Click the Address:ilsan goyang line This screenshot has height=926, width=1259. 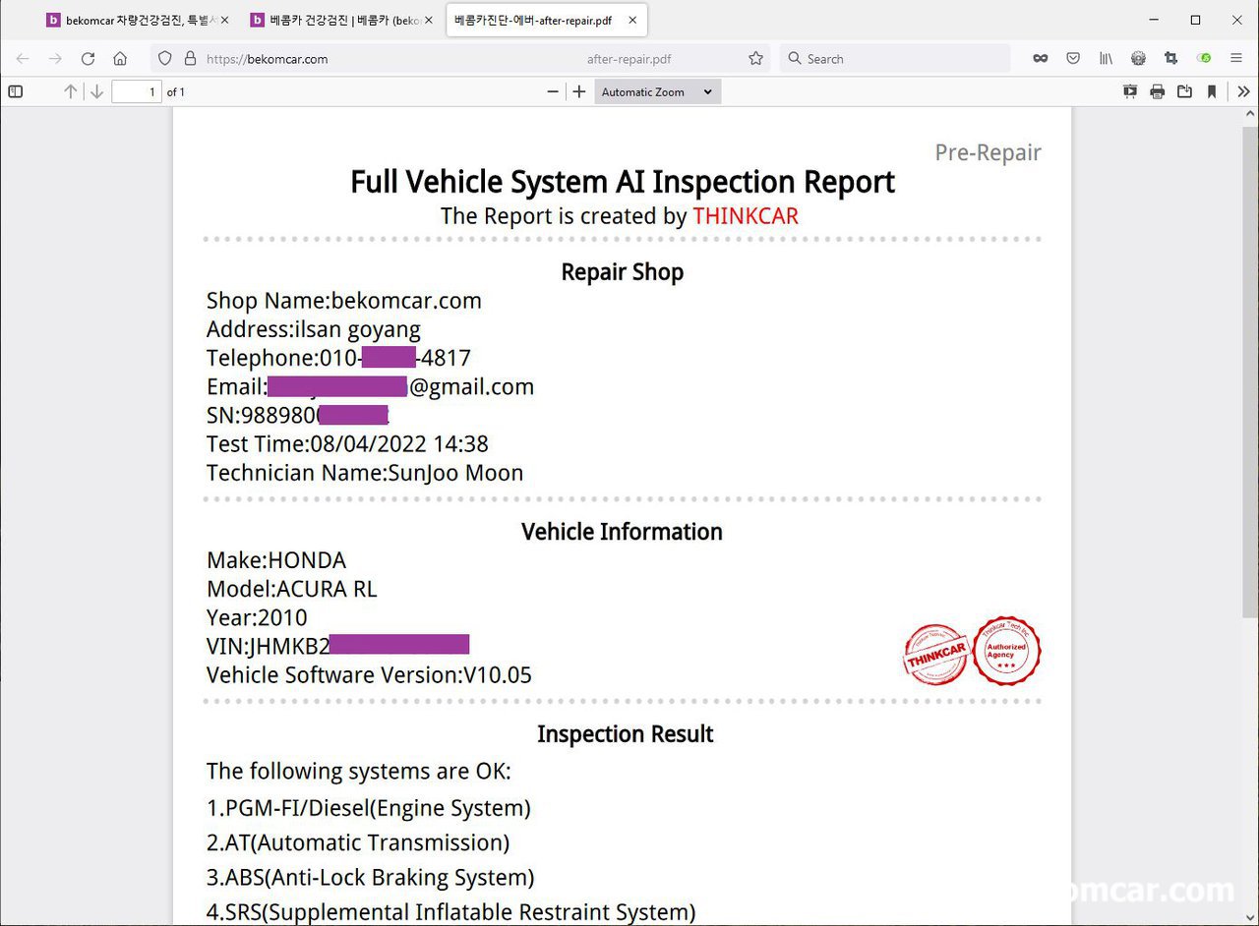pos(314,329)
